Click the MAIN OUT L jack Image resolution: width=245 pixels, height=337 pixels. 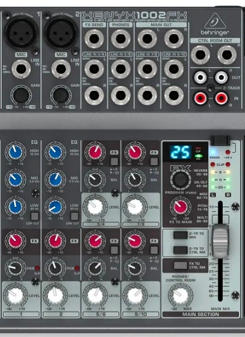click(x=147, y=39)
